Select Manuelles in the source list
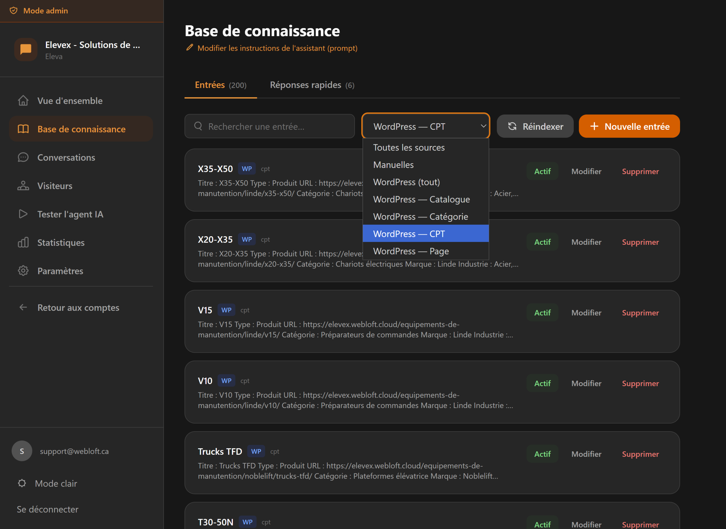Screen dimensions: 726x529 426,165
